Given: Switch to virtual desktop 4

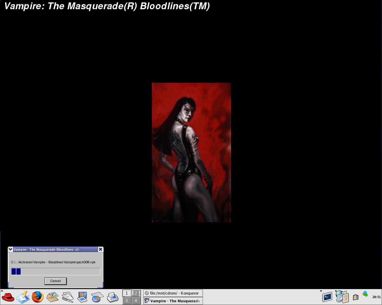Looking at the screenshot, I should tap(136, 301).
